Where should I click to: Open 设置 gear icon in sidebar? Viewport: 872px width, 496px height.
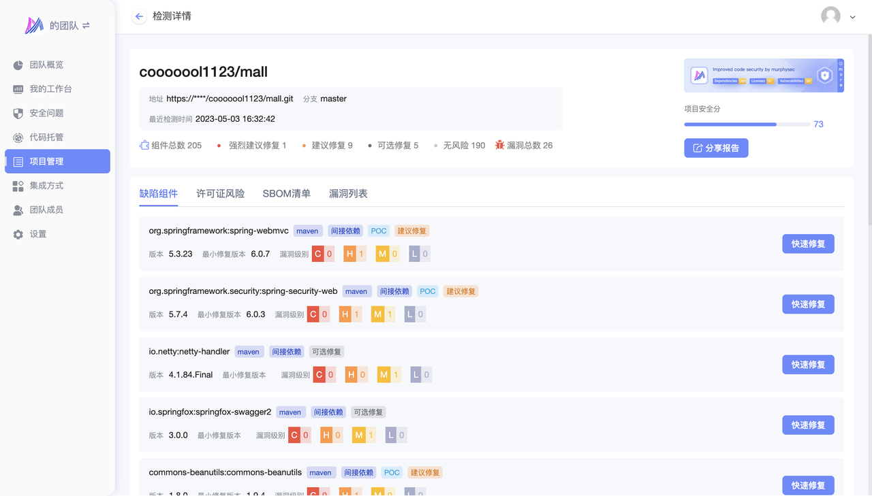18,234
